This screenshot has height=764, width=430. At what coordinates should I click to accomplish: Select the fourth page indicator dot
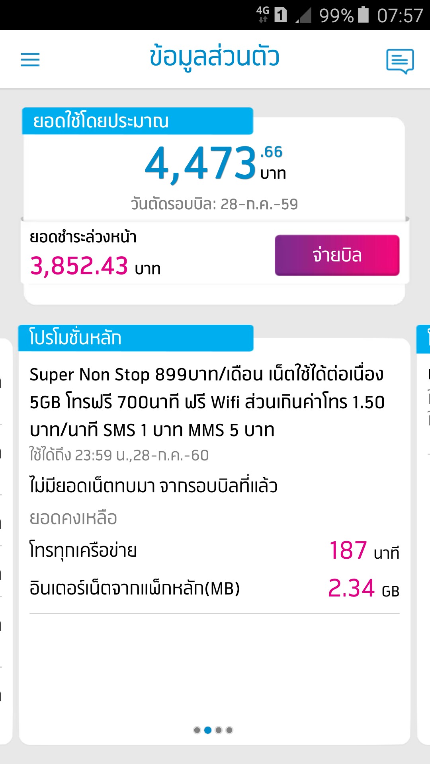(x=229, y=730)
